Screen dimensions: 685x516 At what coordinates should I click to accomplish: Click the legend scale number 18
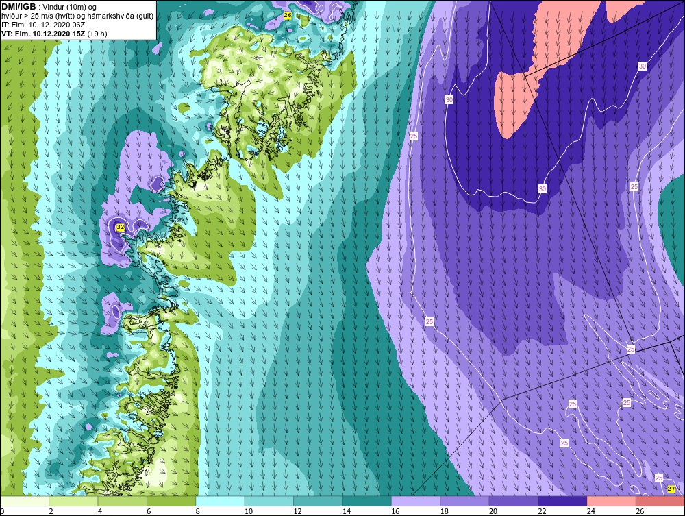pyautogui.click(x=445, y=511)
